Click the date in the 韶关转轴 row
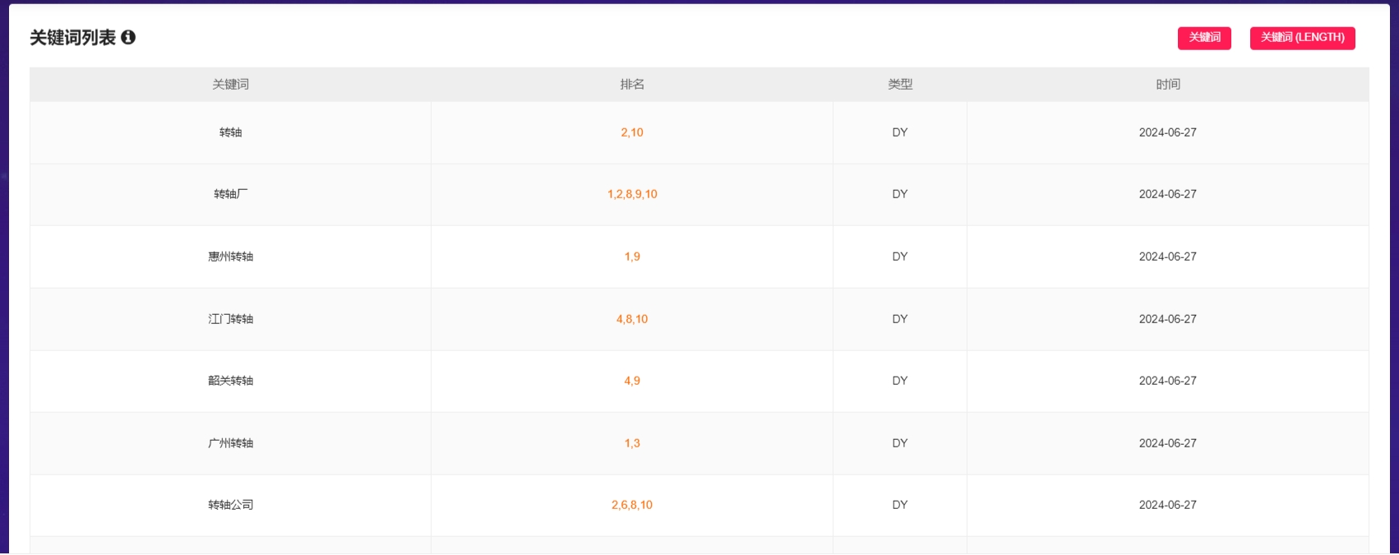This screenshot has height=555, width=1399. [1167, 381]
